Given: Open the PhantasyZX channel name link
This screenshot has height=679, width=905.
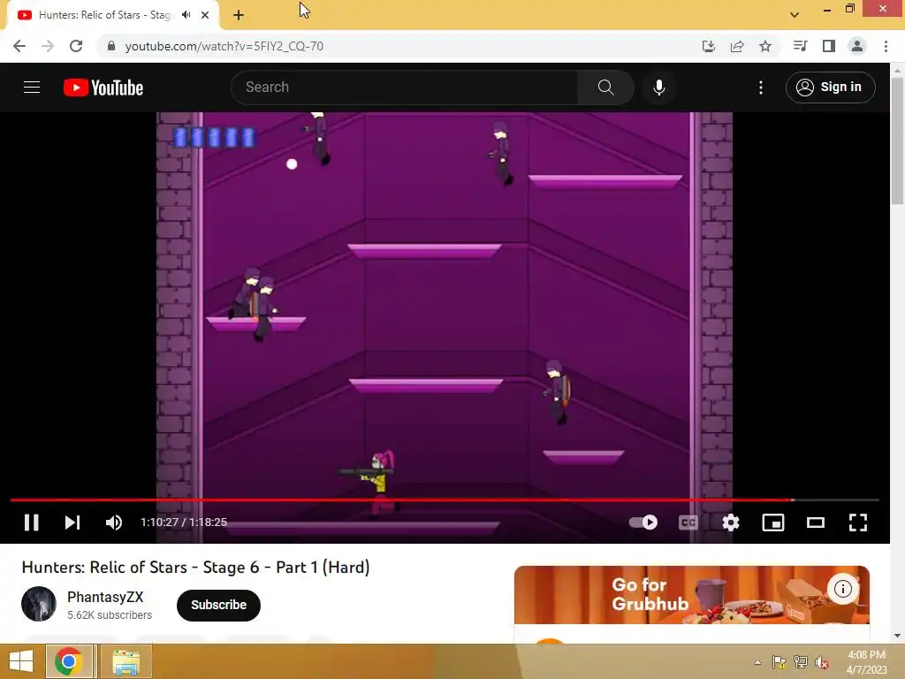Looking at the screenshot, I should coord(105,597).
